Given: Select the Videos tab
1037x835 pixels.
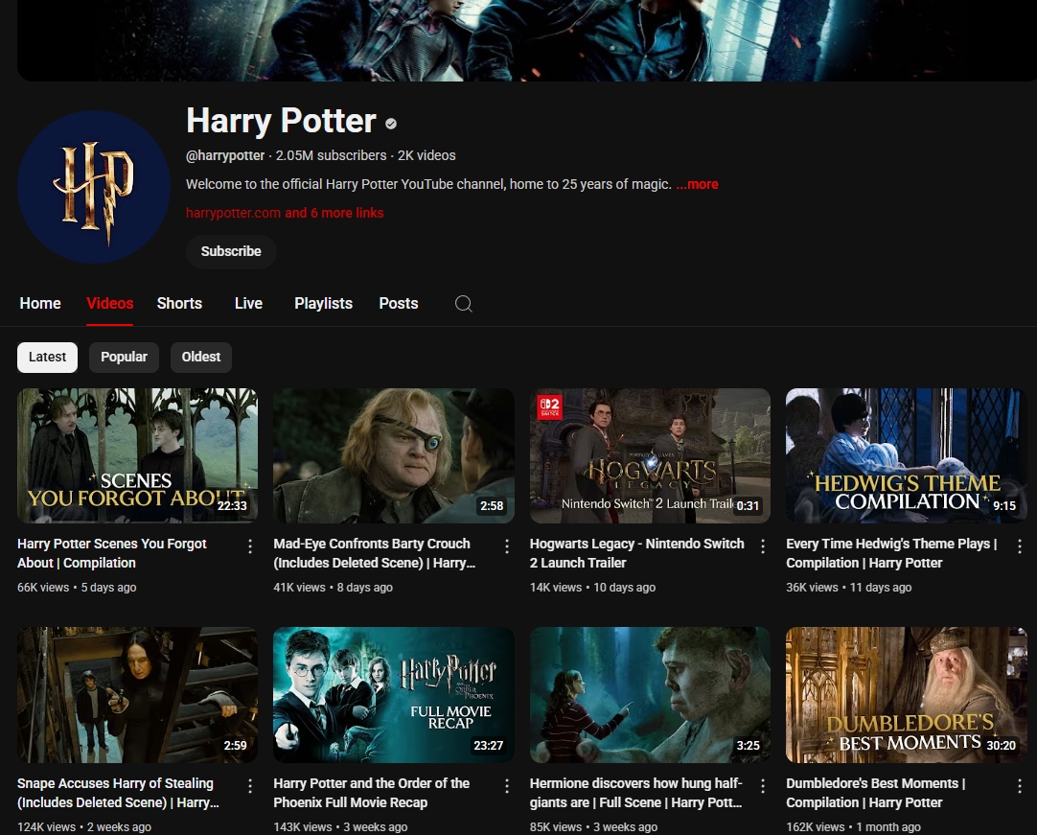Looking at the screenshot, I should (110, 303).
